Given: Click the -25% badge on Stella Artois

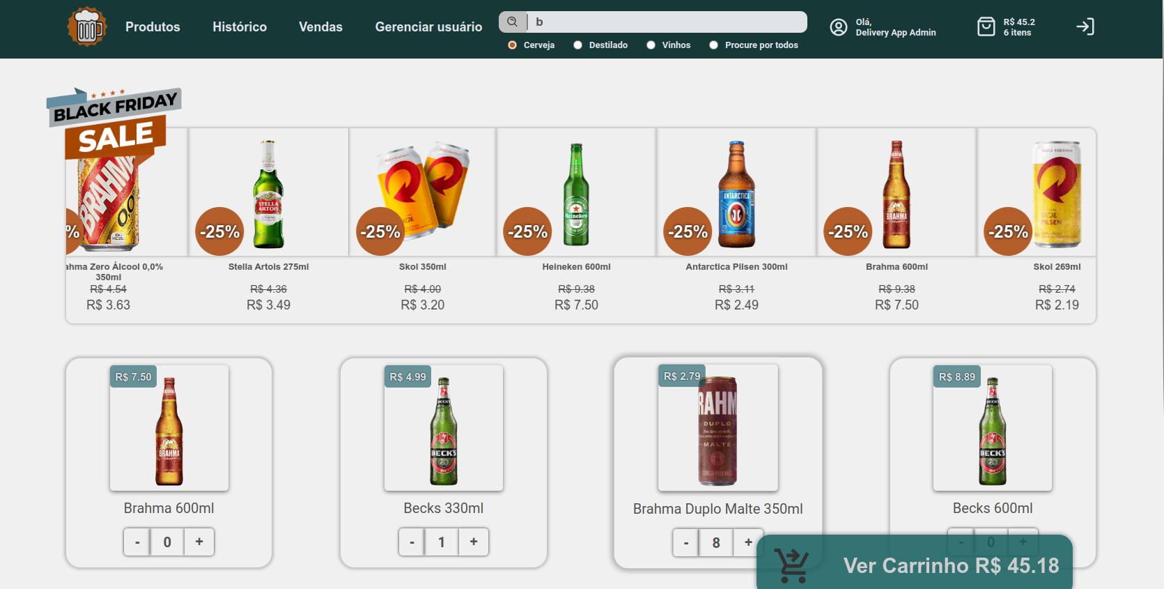Looking at the screenshot, I should (x=219, y=231).
